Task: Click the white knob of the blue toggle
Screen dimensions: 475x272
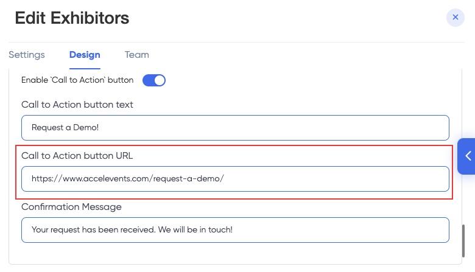Action: (160, 80)
